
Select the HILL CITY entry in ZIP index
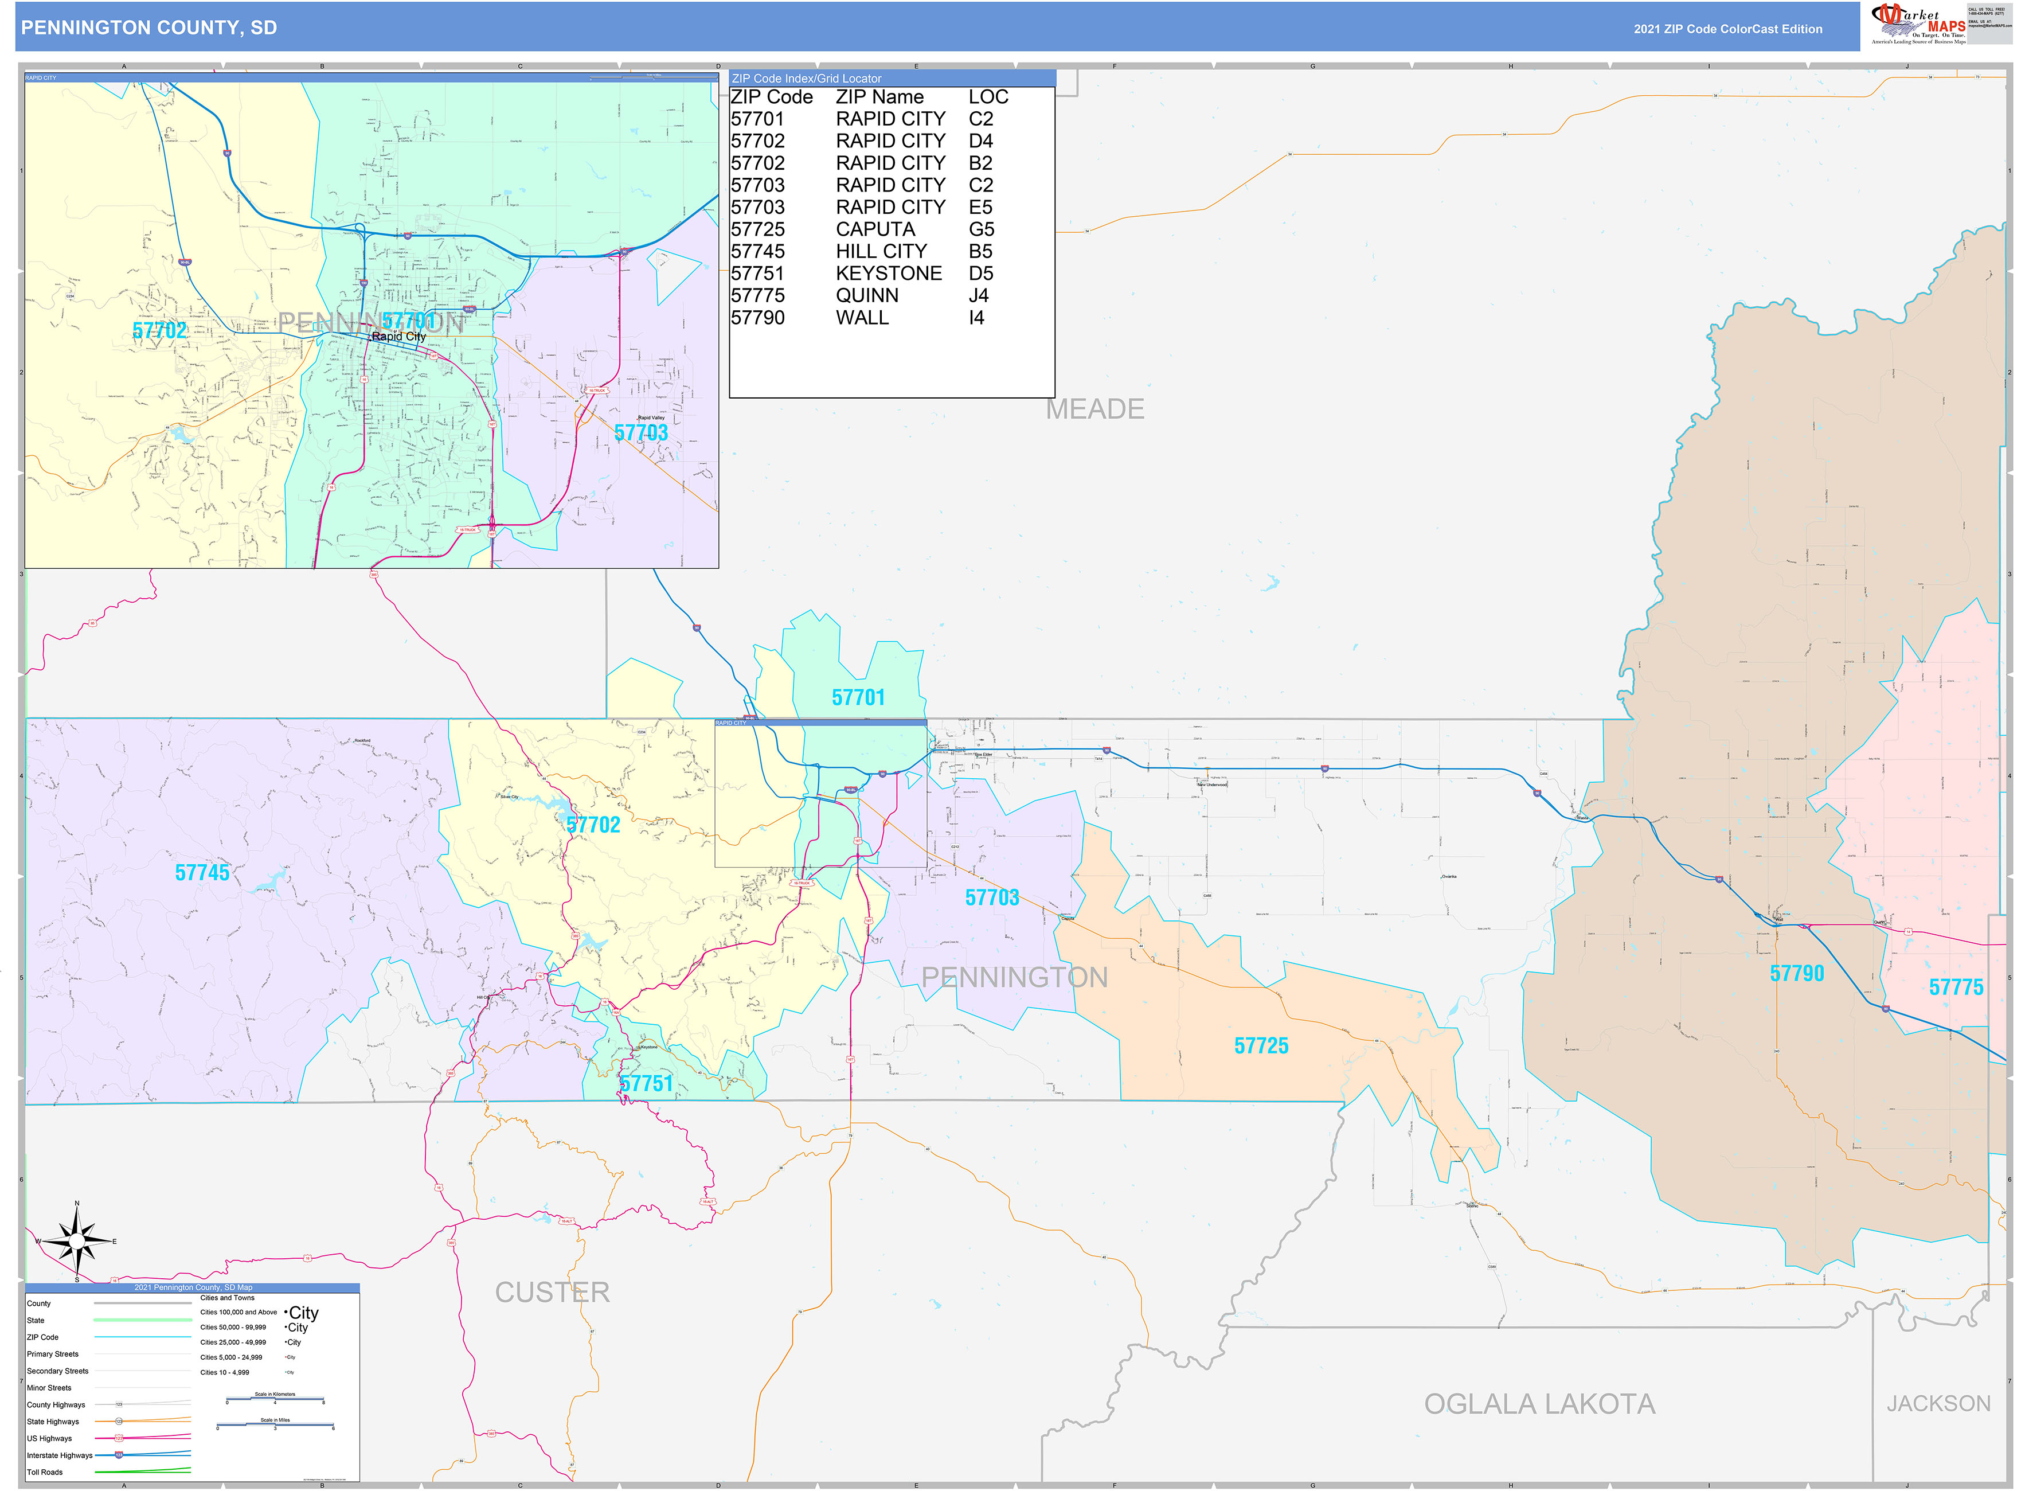(881, 252)
